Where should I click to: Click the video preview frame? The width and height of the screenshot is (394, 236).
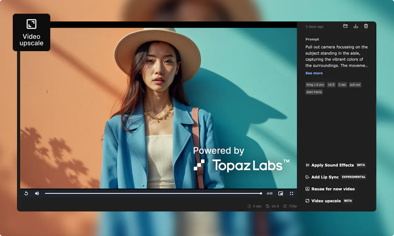tap(159, 108)
